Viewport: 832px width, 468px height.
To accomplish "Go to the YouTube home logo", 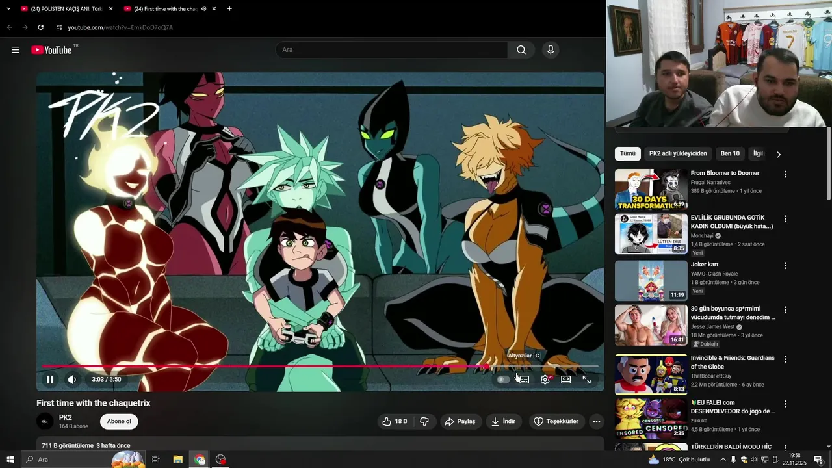I will pyautogui.click(x=52, y=50).
